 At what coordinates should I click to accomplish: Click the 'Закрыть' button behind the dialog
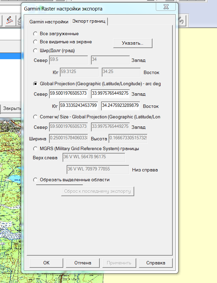tap(11, 109)
